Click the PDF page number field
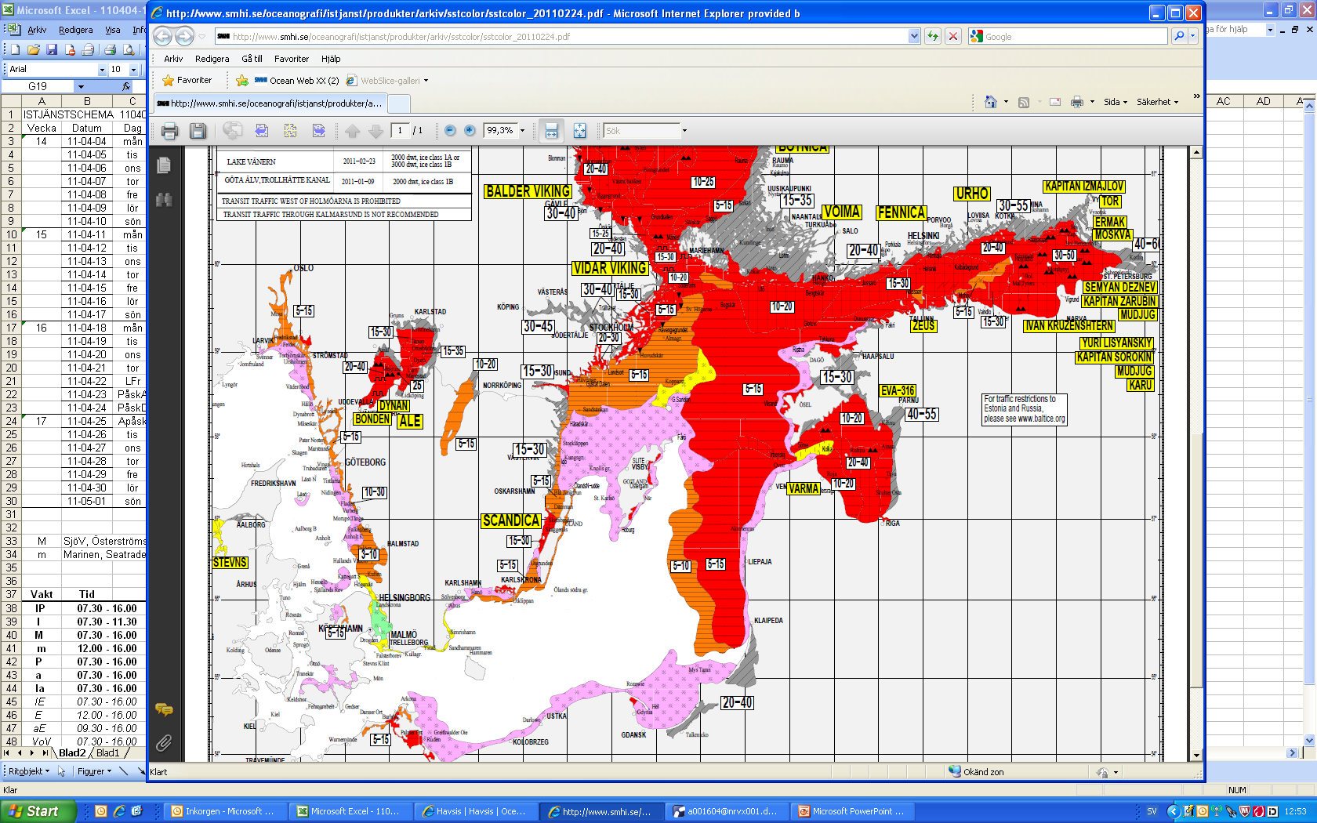1317x823 pixels. click(x=400, y=131)
